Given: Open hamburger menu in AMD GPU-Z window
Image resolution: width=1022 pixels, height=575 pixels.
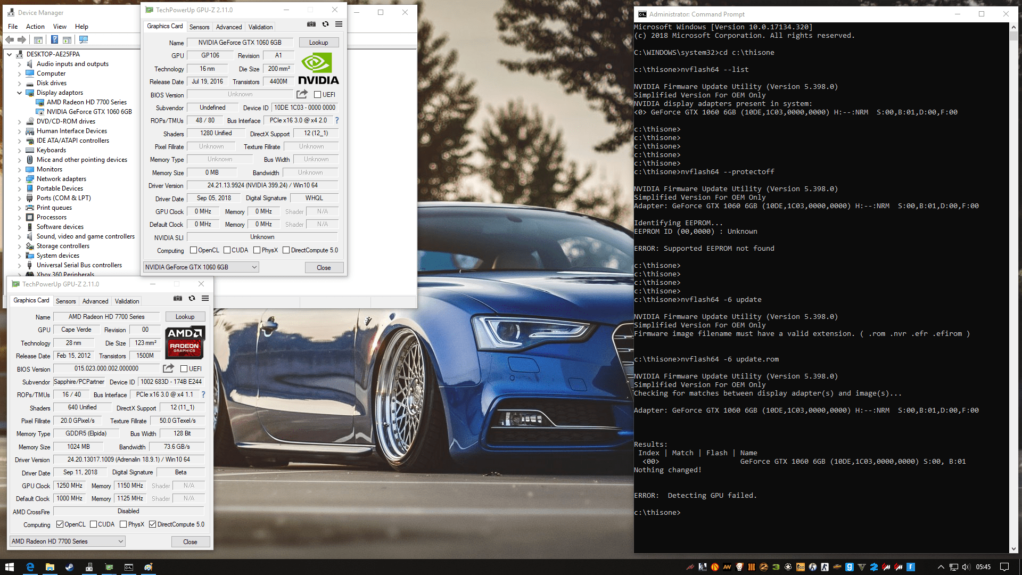Looking at the screenshot, I should tap(205, 299).
